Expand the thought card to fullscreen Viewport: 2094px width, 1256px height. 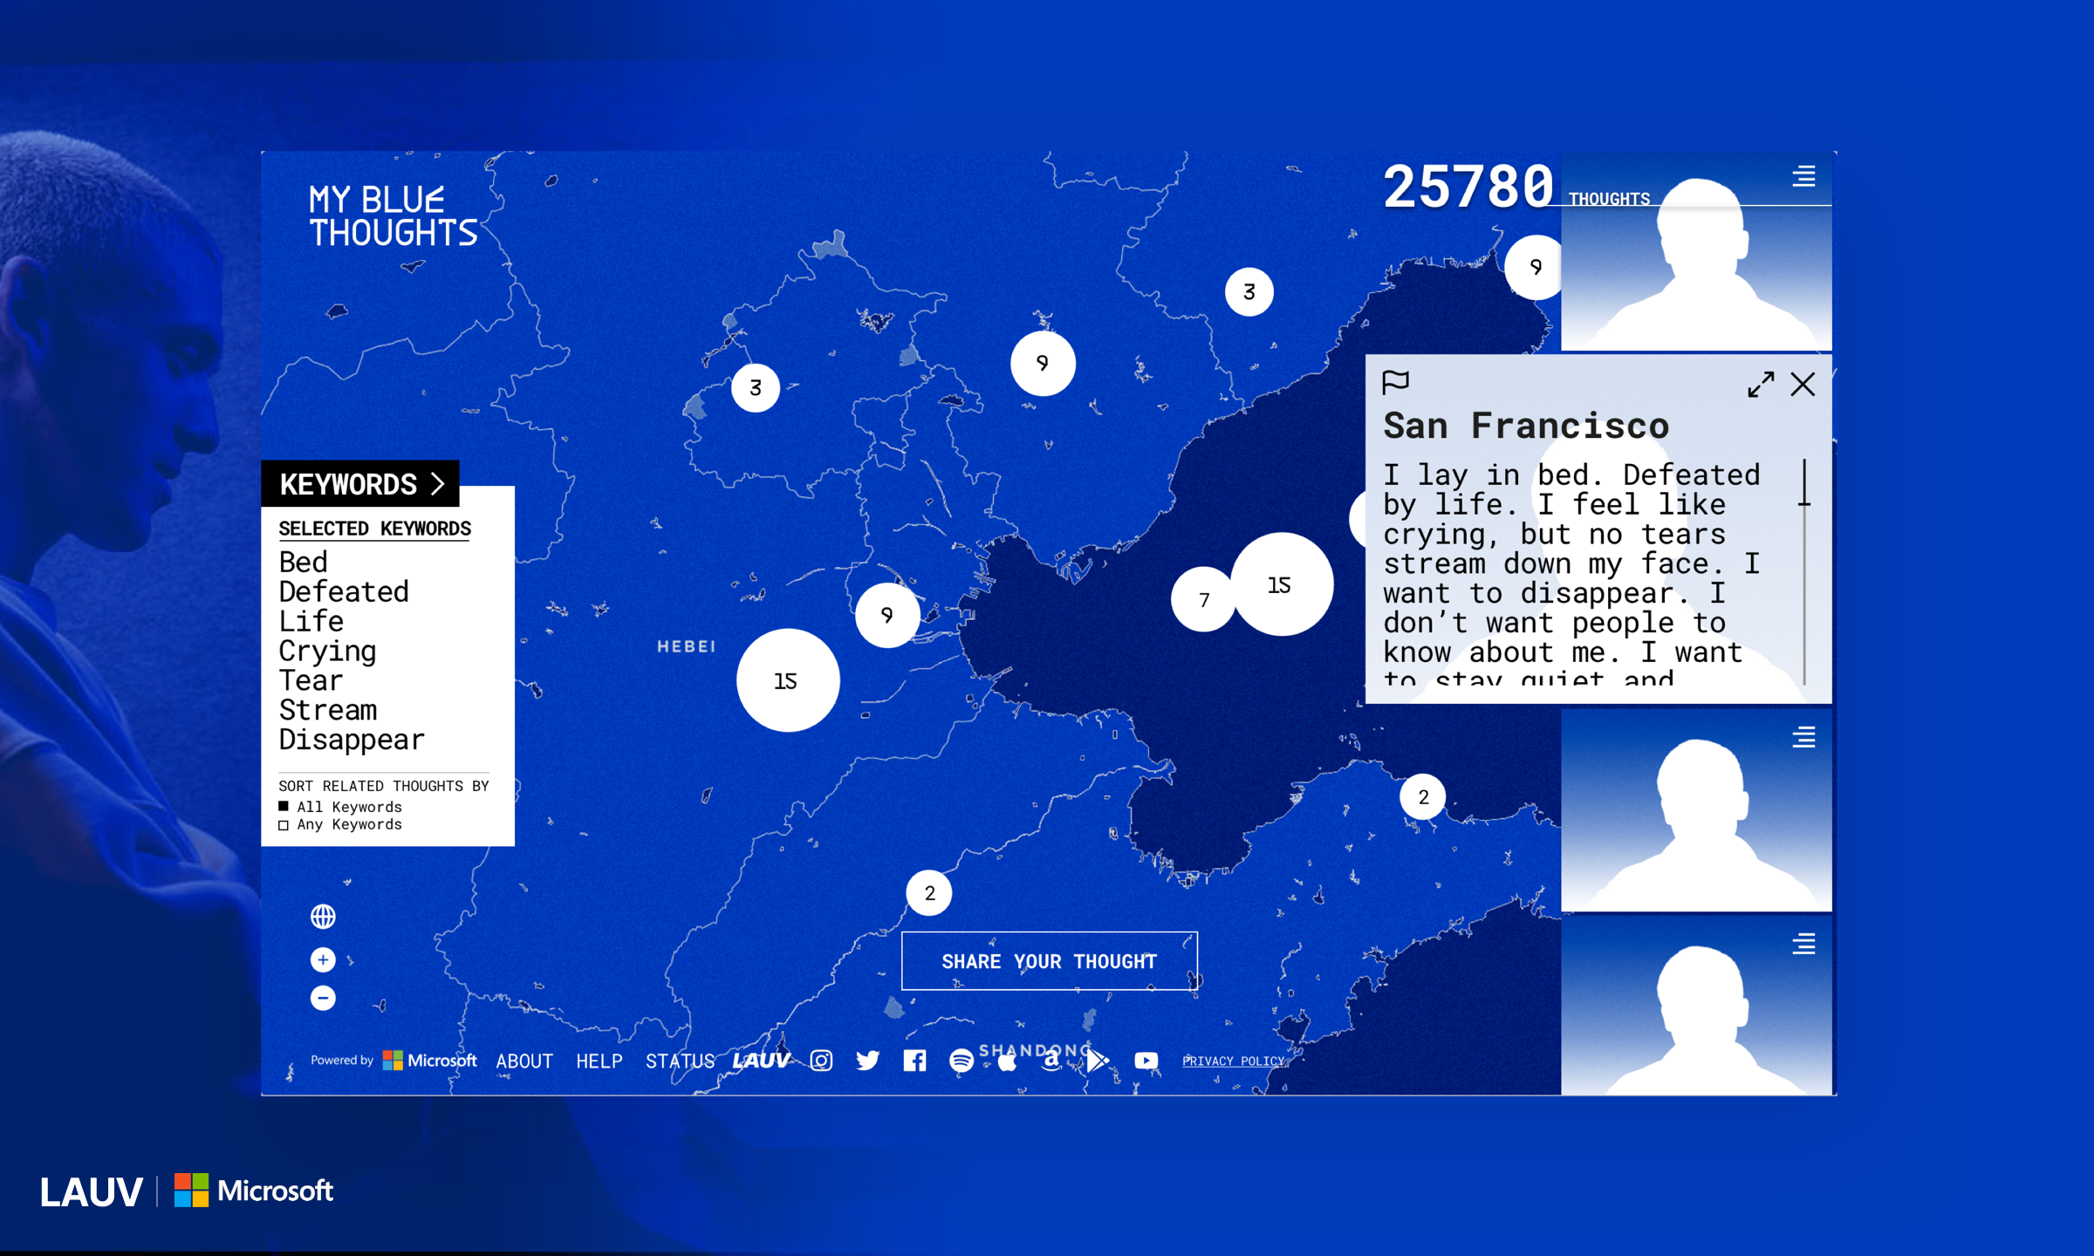1760,385
